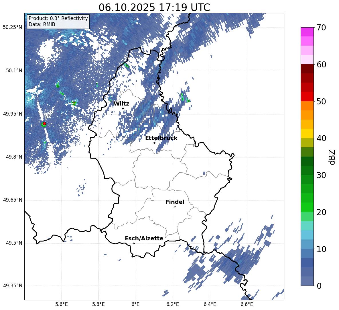Image resolution: width=339 pixels, height=310 pixels.
Task: Click the Ettelbruck city label
Action: tap(161, 138)
